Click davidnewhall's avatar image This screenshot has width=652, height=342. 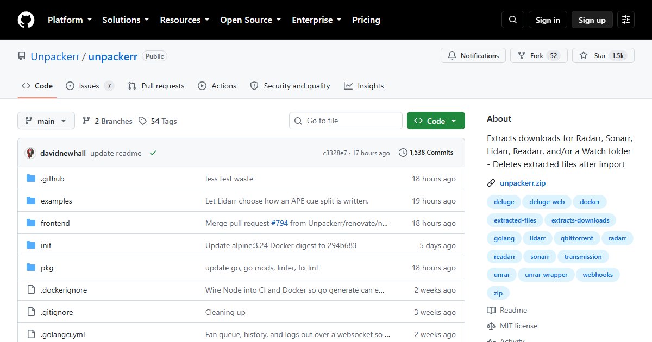[30, 153]
